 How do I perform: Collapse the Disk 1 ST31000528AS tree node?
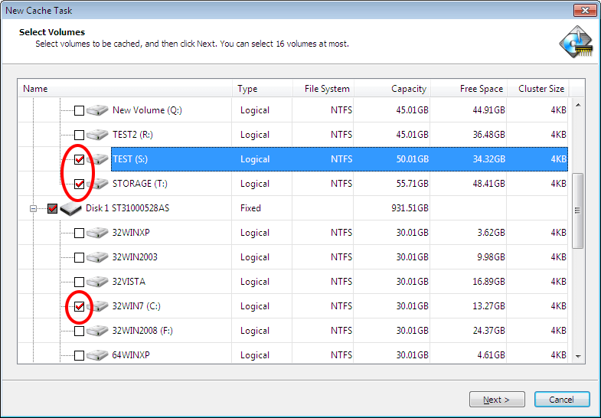34,208
